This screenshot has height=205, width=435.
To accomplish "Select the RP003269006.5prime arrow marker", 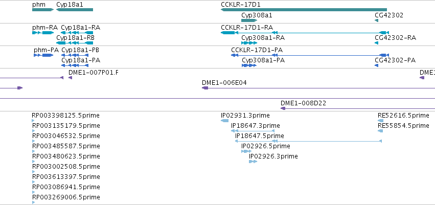I will [x=33, y=202].
